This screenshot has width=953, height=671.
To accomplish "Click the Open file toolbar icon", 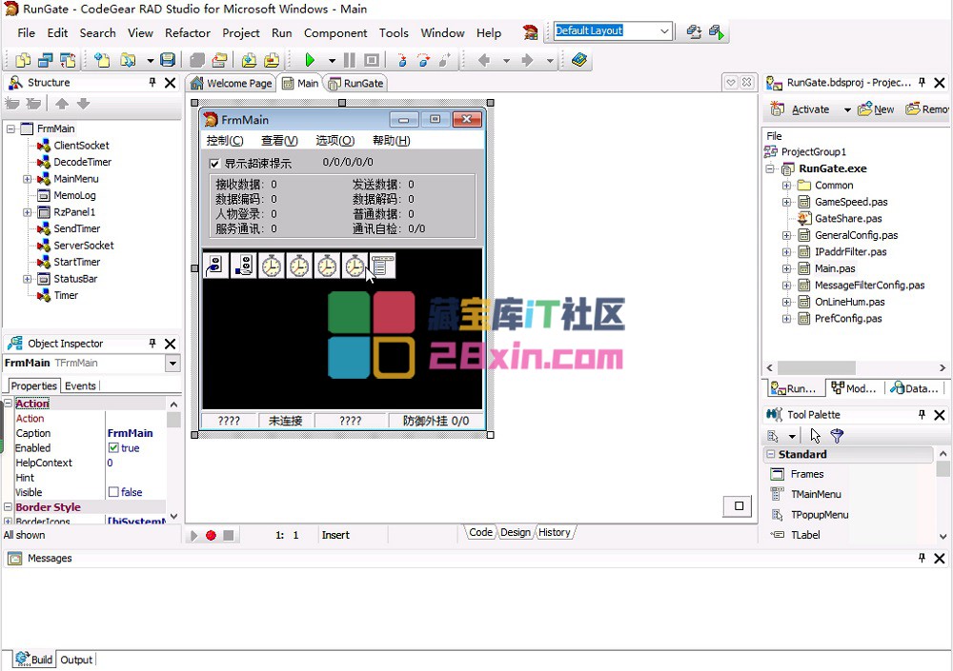I will (x=129, y=60).
